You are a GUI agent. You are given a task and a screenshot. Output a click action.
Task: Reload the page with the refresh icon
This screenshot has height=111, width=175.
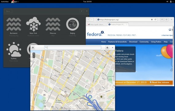tap(155, 20)
